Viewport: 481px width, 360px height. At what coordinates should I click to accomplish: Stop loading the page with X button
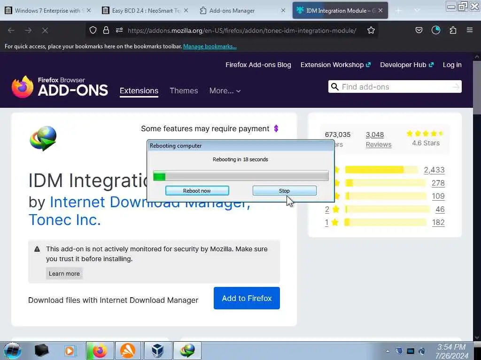click(x=45, y=30)
